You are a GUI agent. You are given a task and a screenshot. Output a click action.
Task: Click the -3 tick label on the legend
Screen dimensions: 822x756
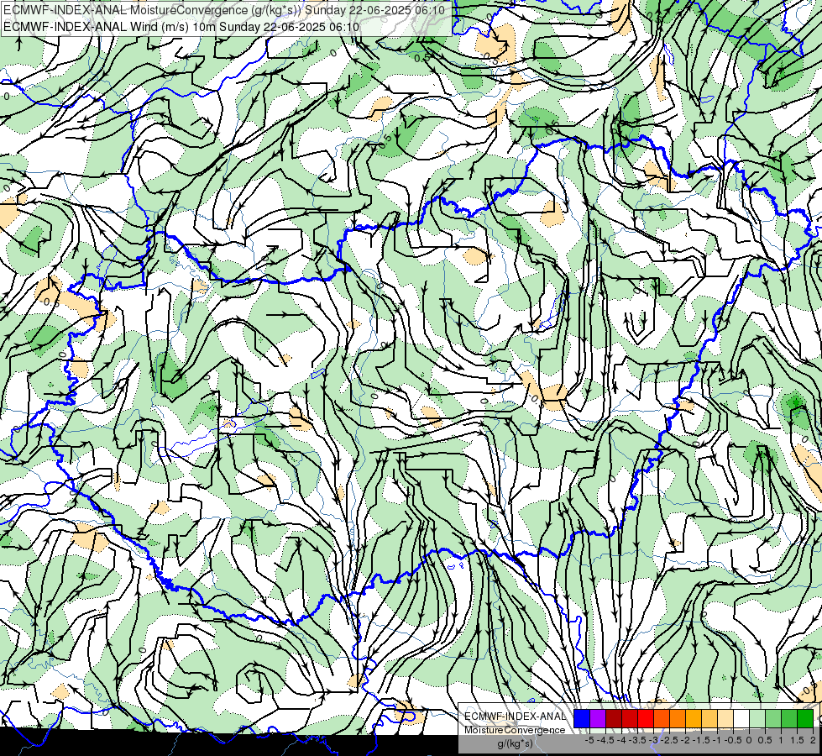654,740
